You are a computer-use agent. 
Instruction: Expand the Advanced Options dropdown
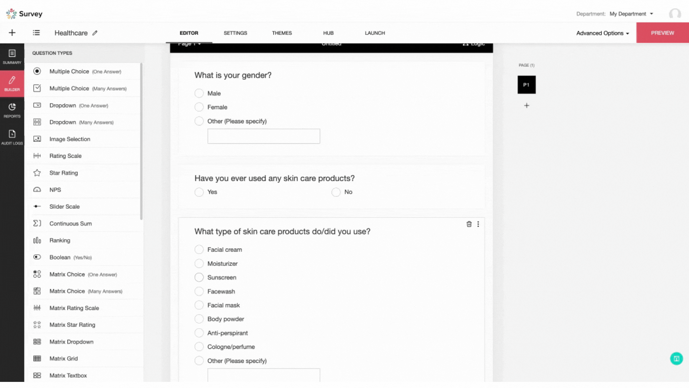pyautogui.click(x=603, y=33)
